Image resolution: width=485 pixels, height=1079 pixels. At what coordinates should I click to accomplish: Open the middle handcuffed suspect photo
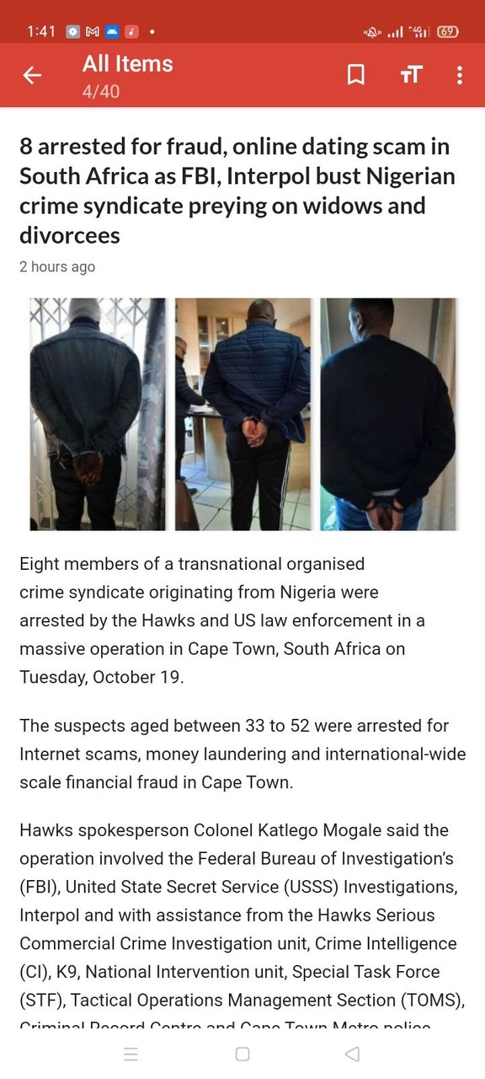242,414
